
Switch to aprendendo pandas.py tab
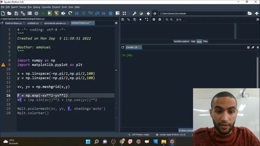55,23
